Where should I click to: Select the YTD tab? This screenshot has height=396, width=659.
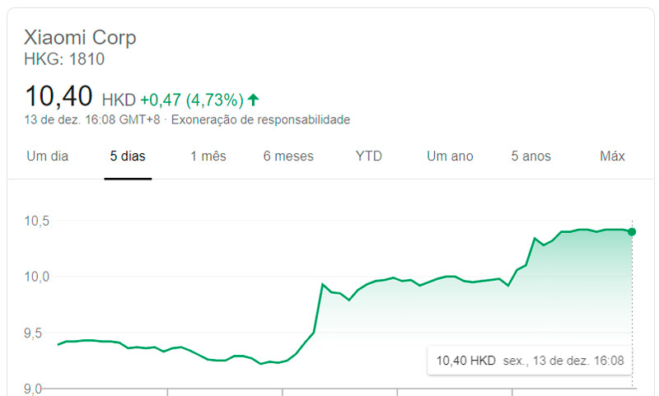pyautogui.click(x=368, y=156)
